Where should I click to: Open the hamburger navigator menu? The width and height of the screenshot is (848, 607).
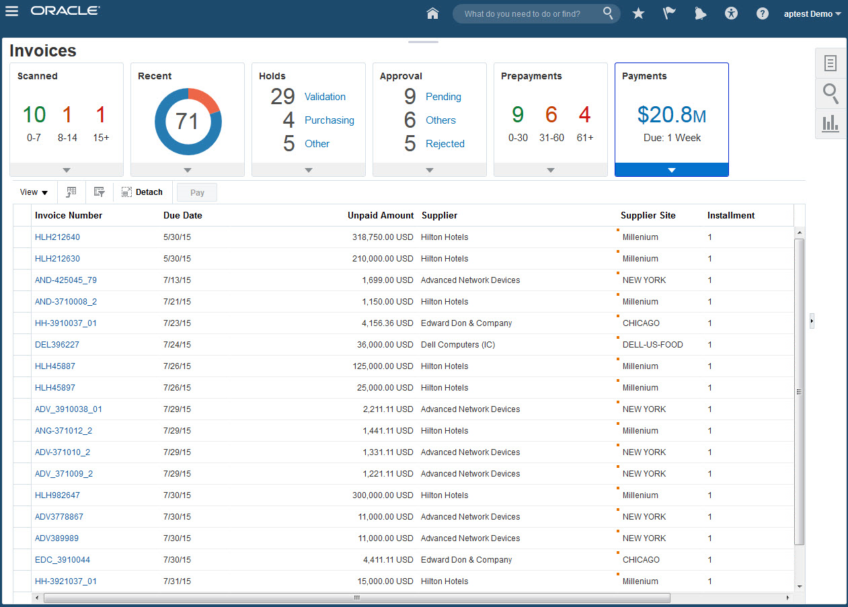(11, 11)
